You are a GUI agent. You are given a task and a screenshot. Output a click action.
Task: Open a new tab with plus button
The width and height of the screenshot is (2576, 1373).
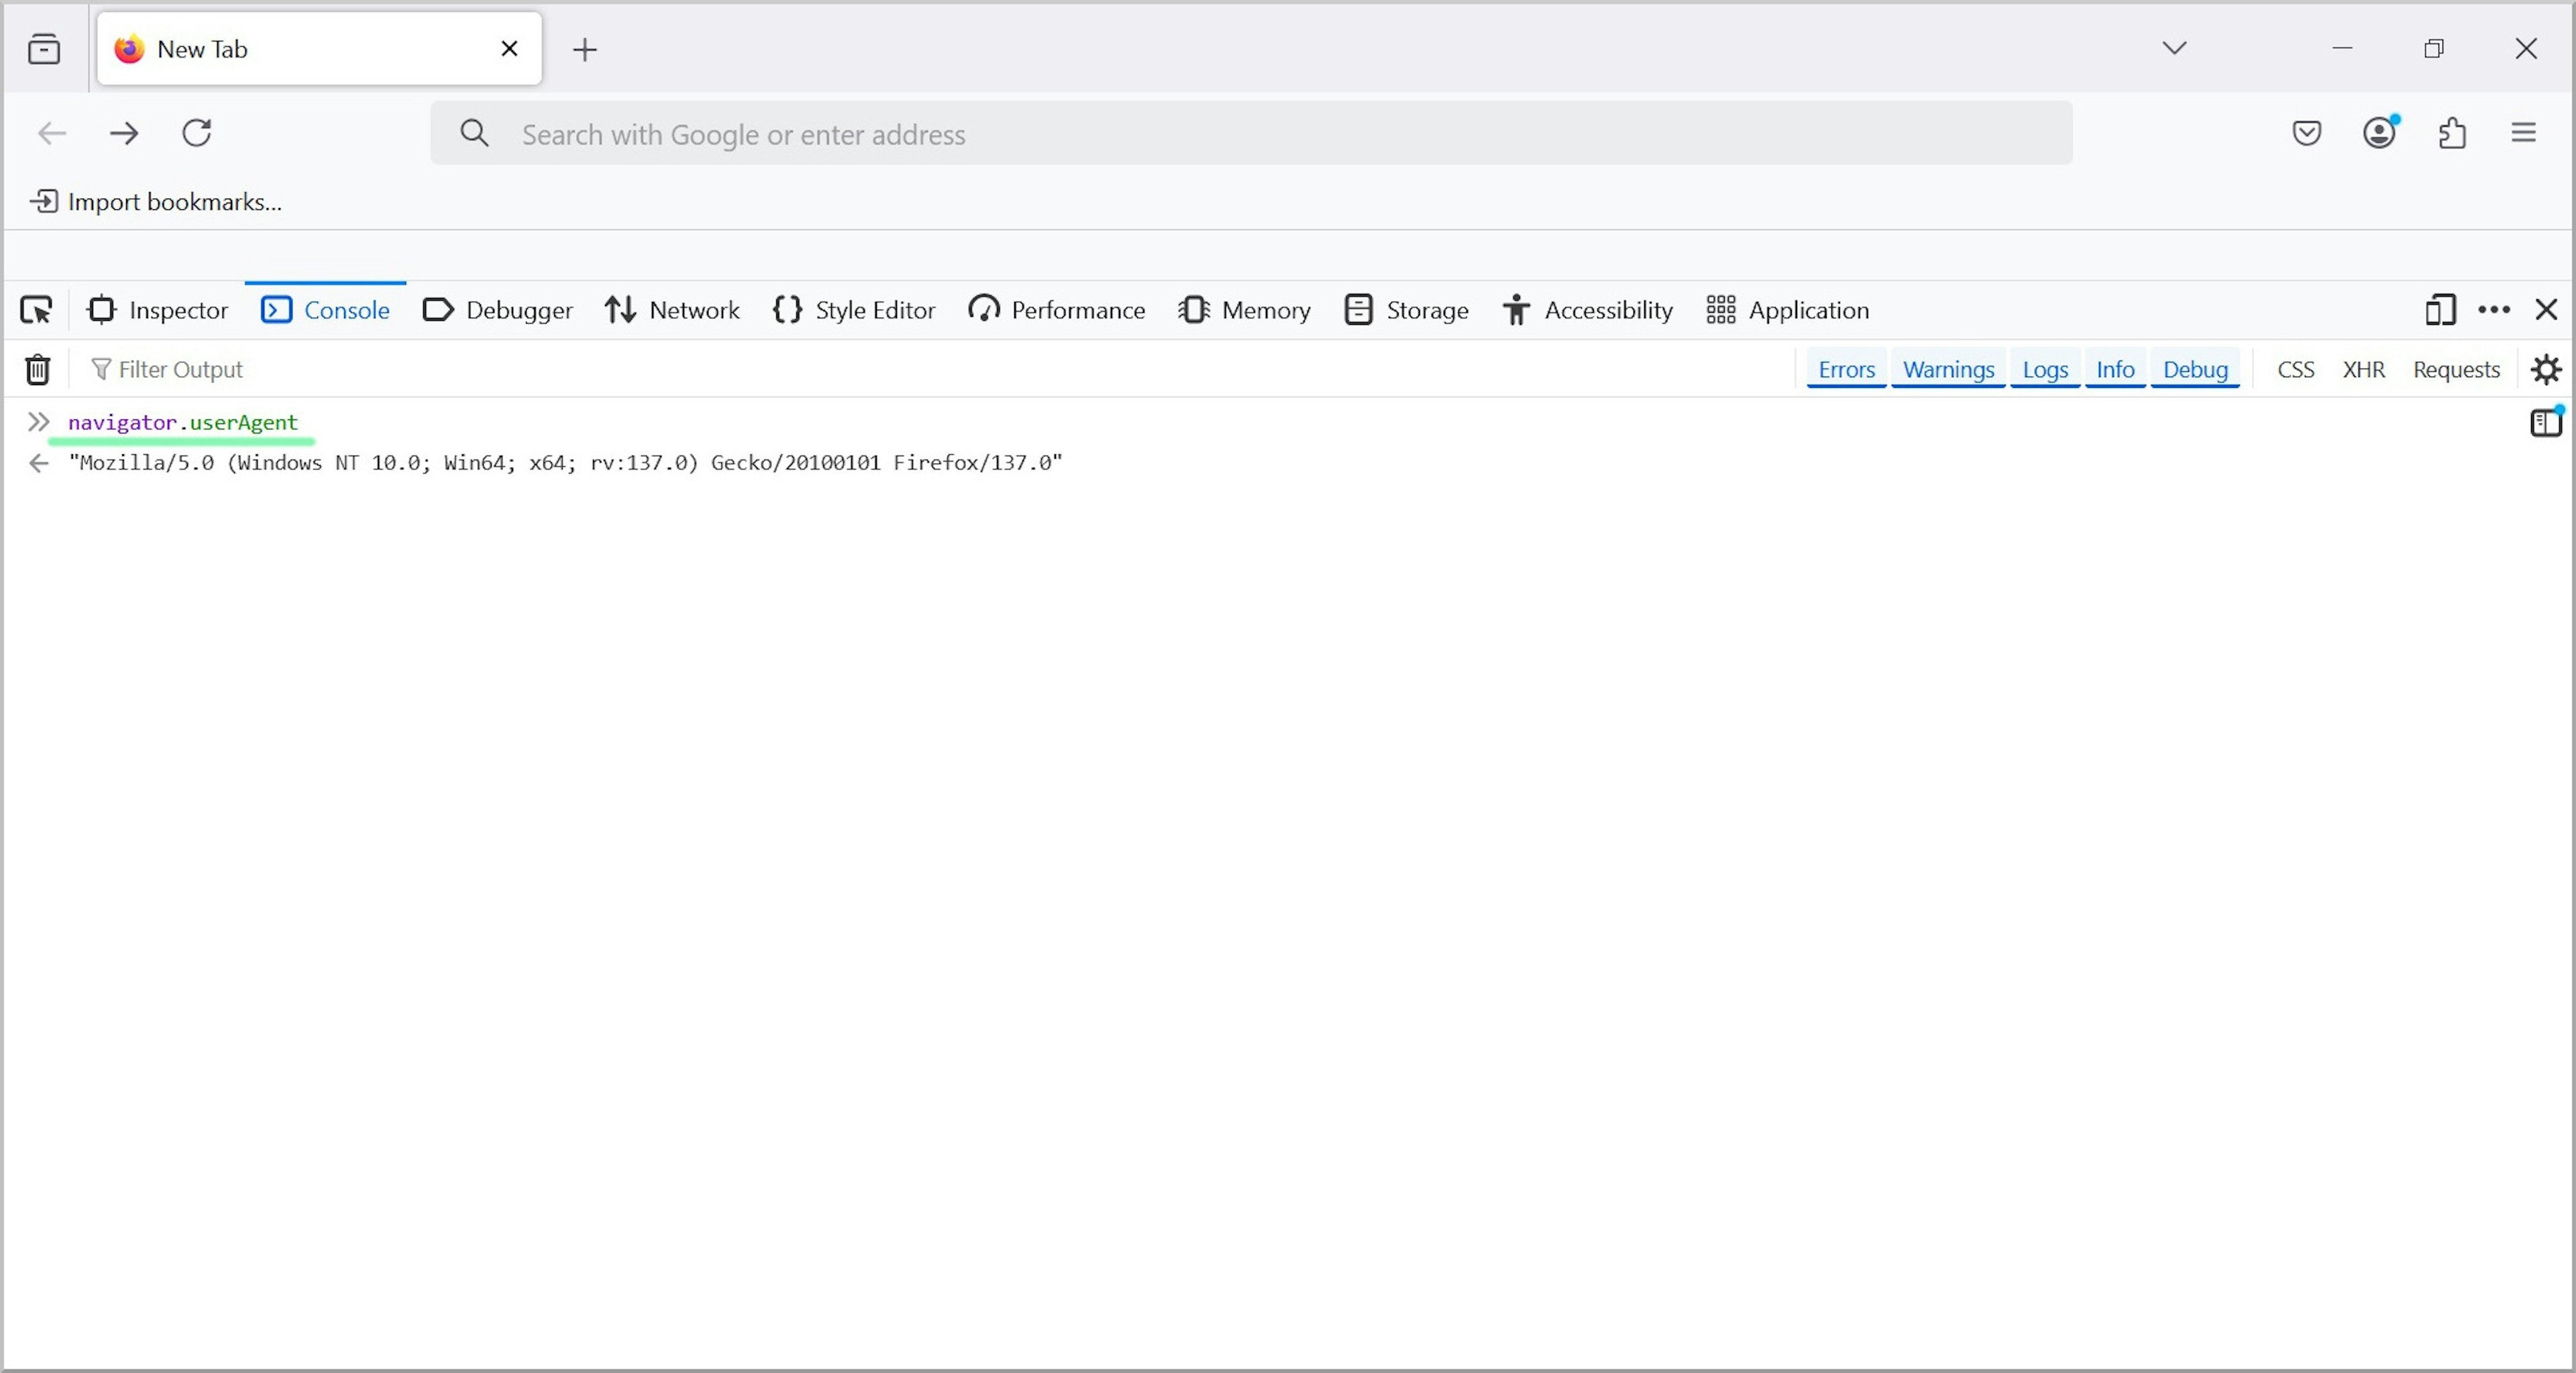(585, 49)
